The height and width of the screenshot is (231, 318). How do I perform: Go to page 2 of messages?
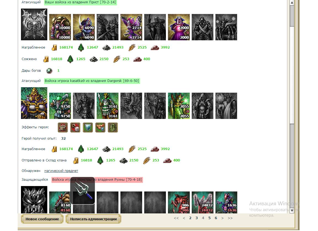click(190, 218)
